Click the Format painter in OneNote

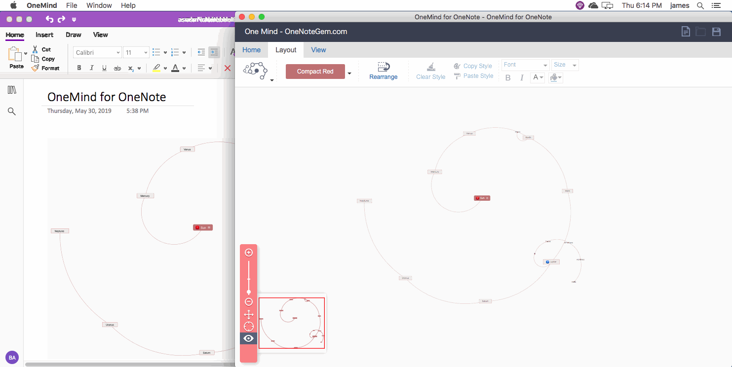coord(45,68)
